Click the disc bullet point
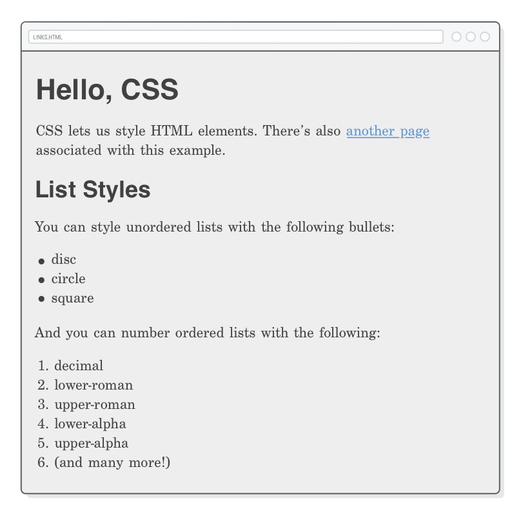Image resolution: width=521 pixels, height=516 pixels. point(43,261)
